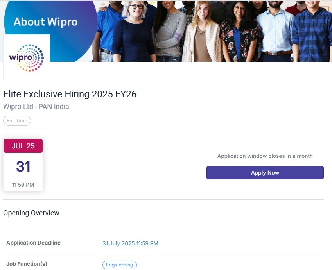Click the Job Function(s) label
This screenshot has height=270, width=332.
27,264
